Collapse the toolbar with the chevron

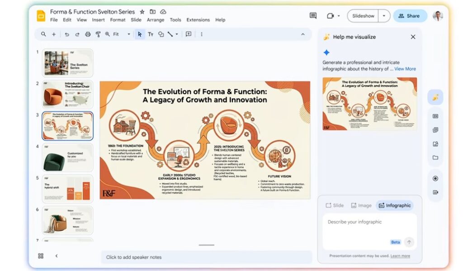[303, 34]
